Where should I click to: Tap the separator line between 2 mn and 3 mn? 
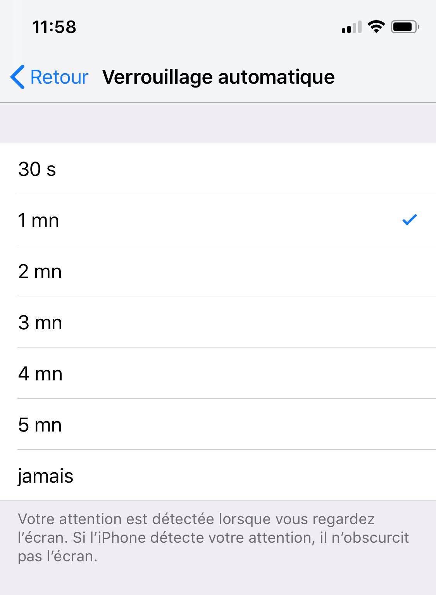pyautogui.click(x=218, y=296)
